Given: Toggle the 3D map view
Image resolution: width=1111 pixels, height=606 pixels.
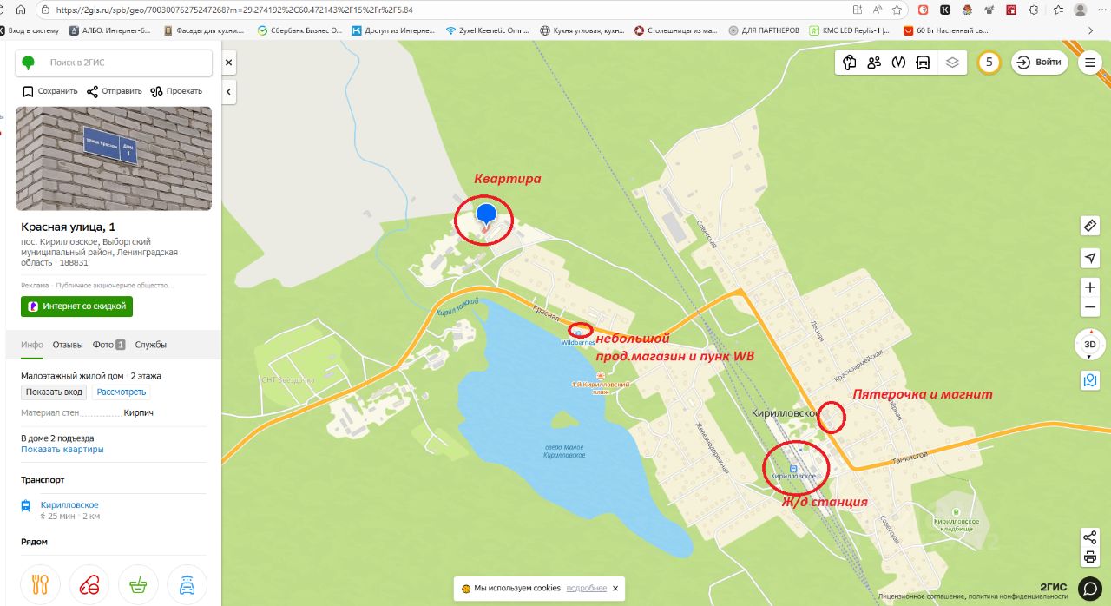Looking at the screenshot, I should (x=1090, y=344).
